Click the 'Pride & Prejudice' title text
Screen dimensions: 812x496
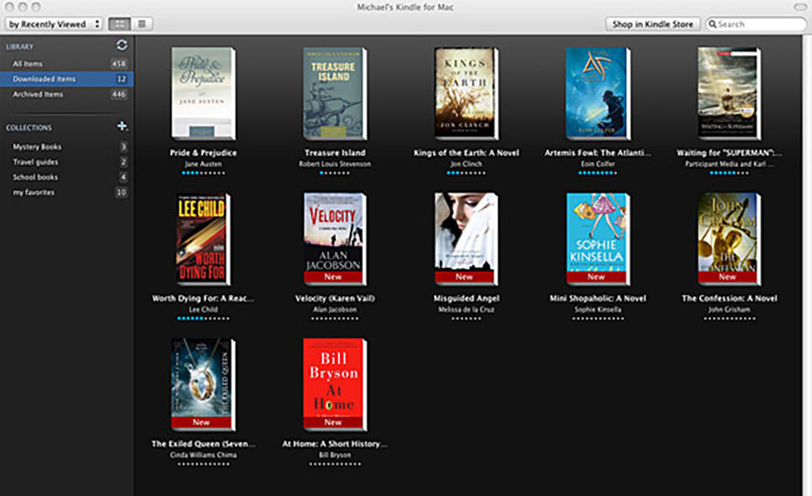[204, 153]
